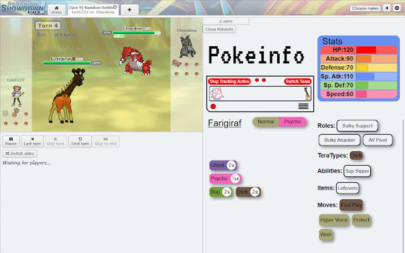The image size is (405, 253).
Task: Open the settings gear icon
Action: (397, 8)
